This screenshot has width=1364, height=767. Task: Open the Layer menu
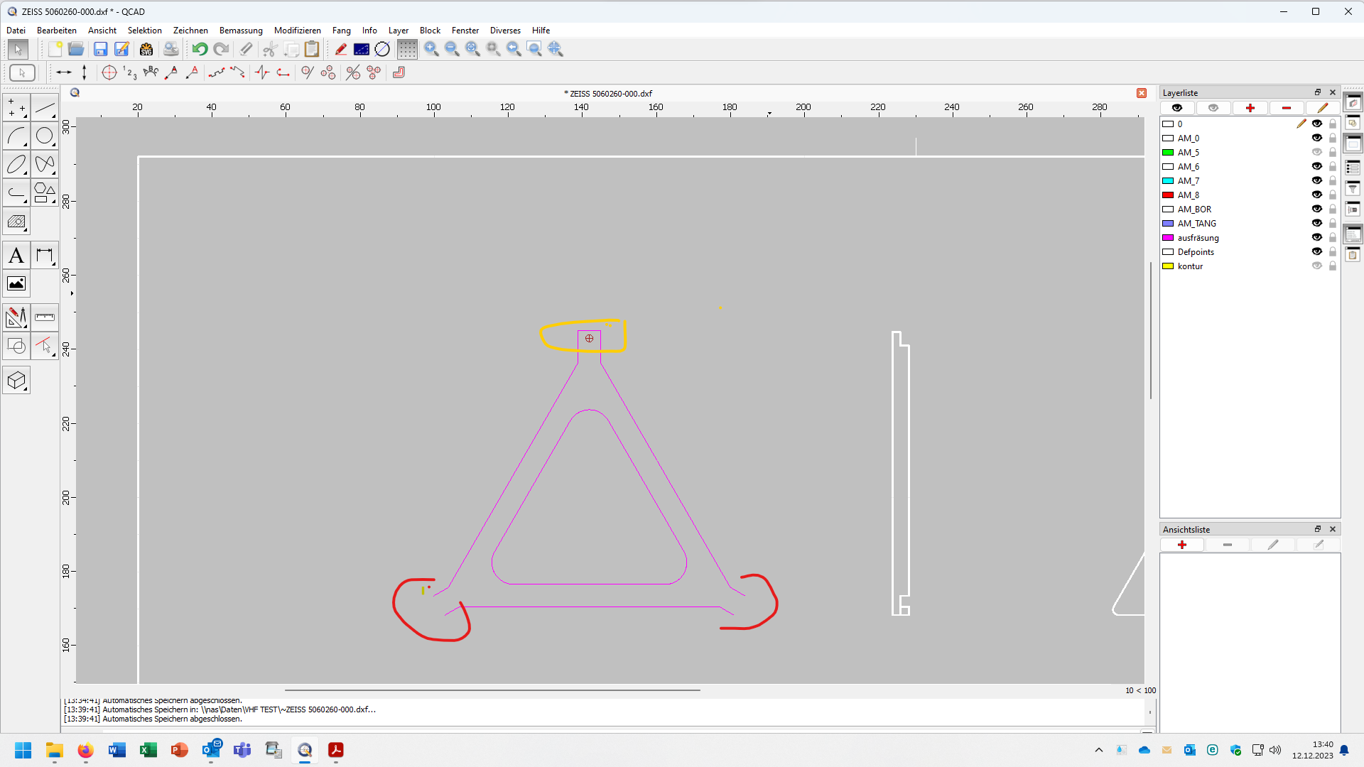[399, 31]
